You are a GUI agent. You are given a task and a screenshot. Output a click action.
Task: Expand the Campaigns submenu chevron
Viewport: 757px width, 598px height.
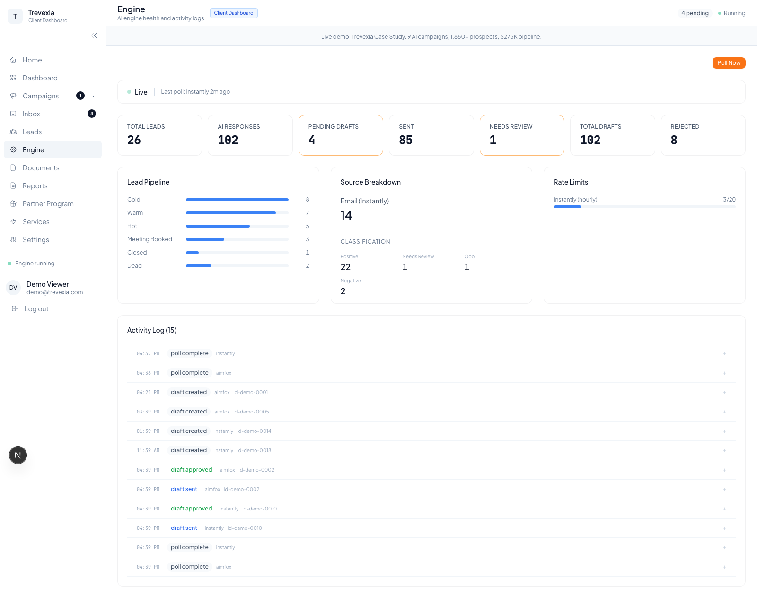pos(93,96)
